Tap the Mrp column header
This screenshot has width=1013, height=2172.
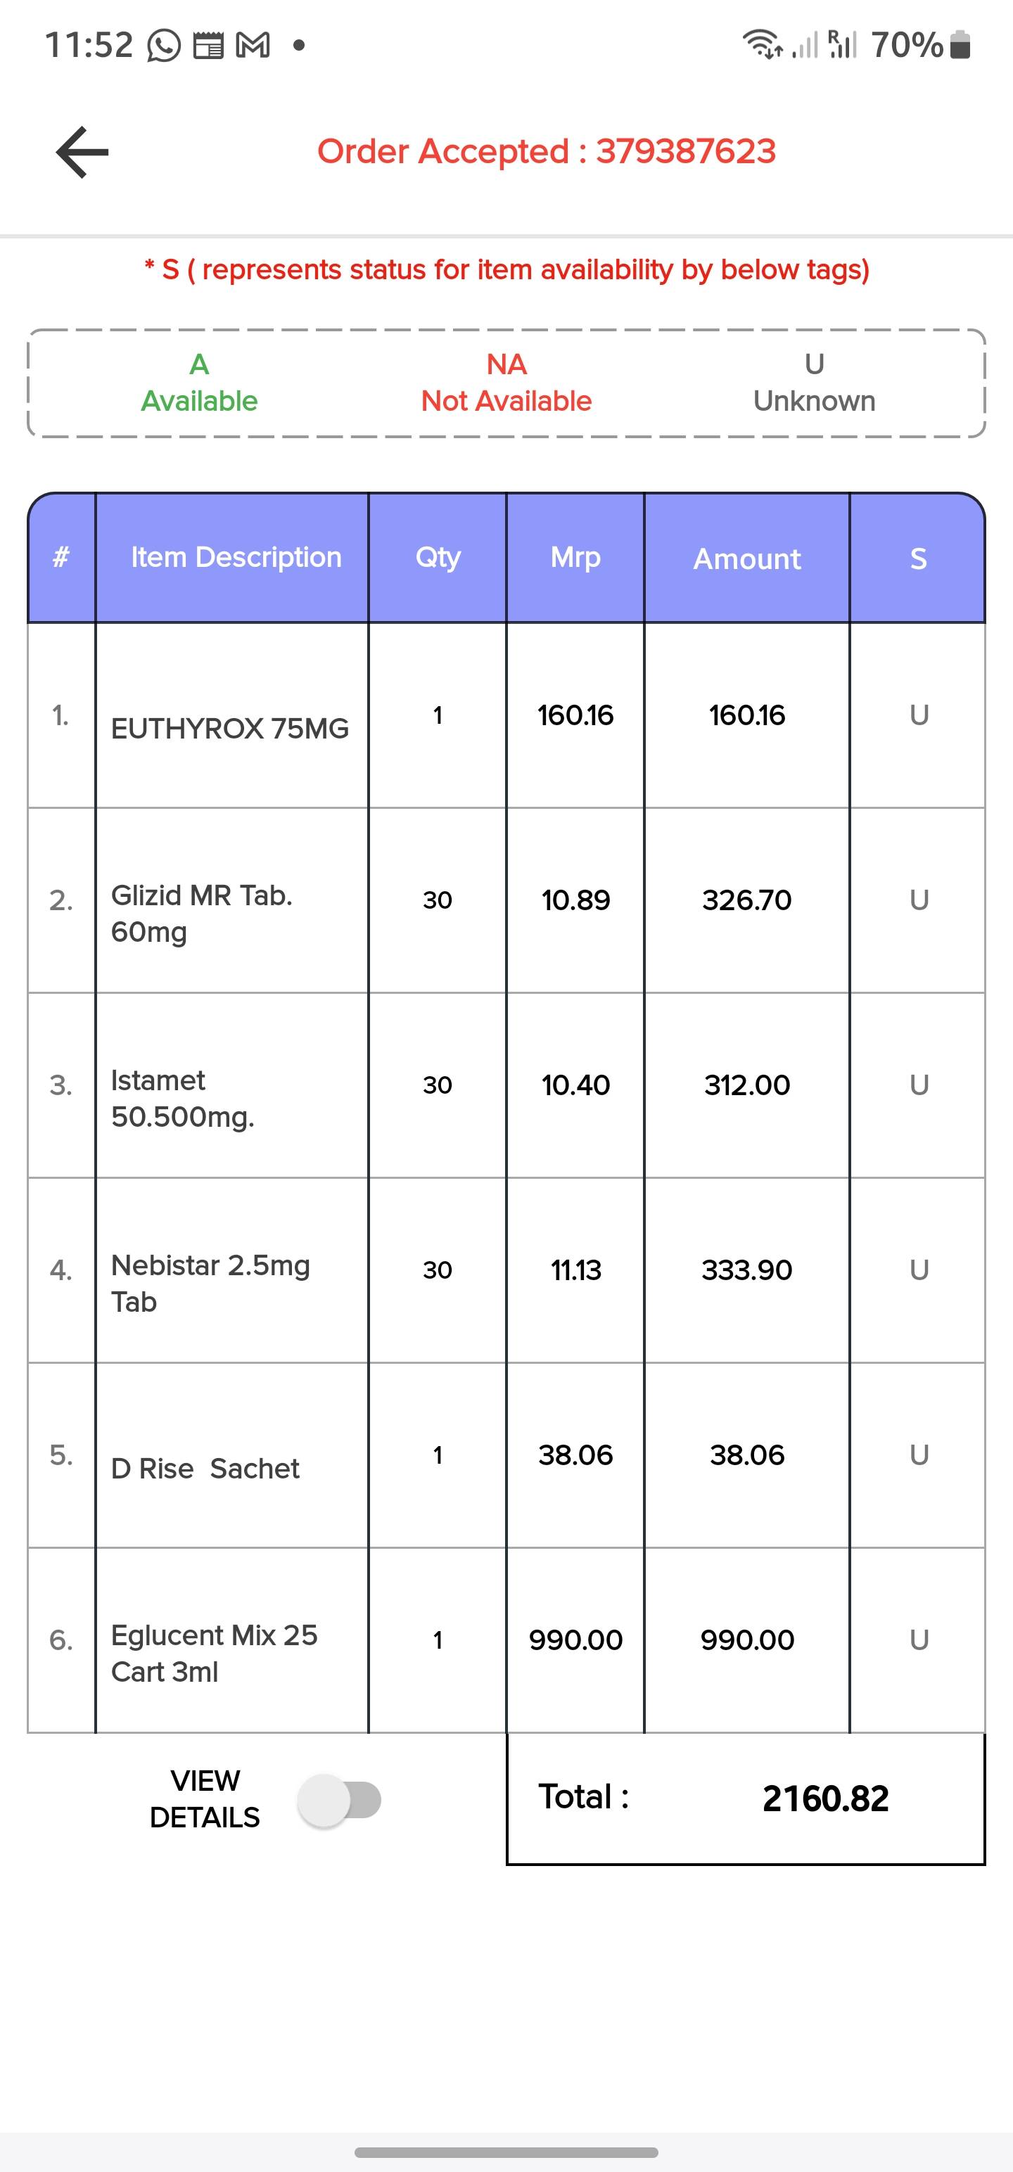[575, 557]
